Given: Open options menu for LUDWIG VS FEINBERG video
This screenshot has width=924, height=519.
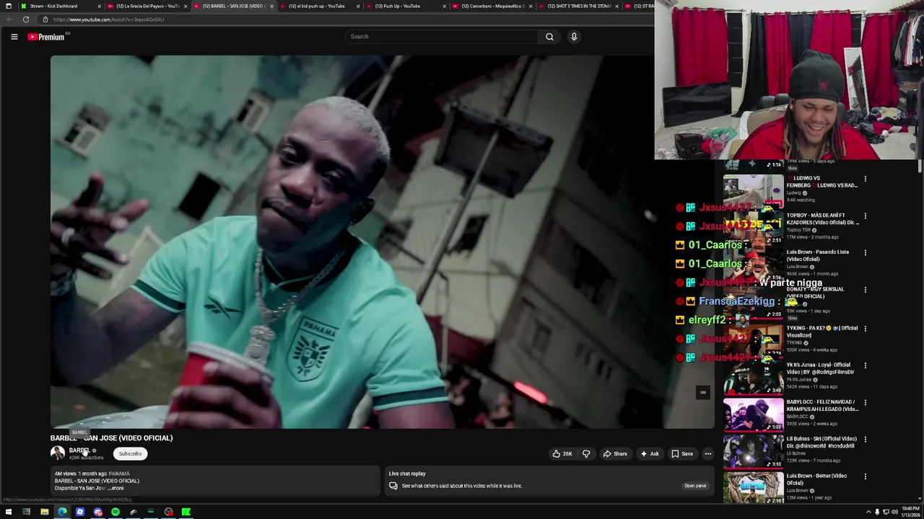Looking at the screenshot, I should coord(865,179).
